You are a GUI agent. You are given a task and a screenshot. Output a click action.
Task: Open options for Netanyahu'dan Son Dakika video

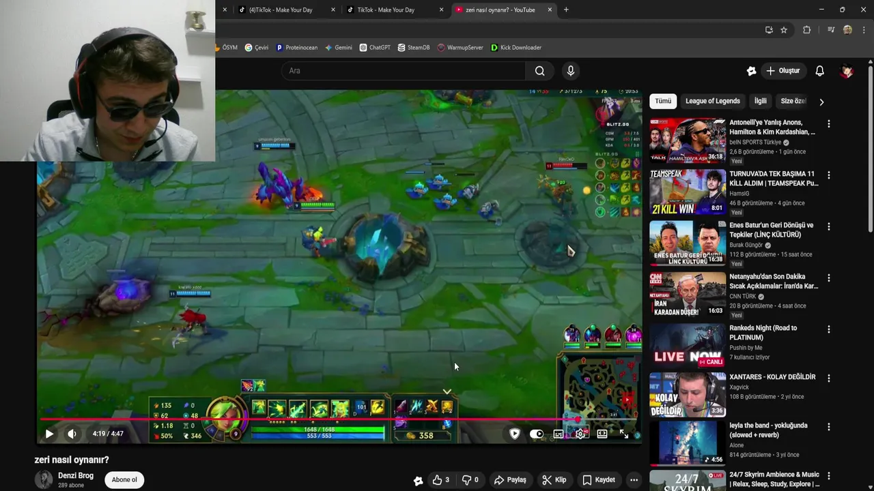click(x=829, y=278)
